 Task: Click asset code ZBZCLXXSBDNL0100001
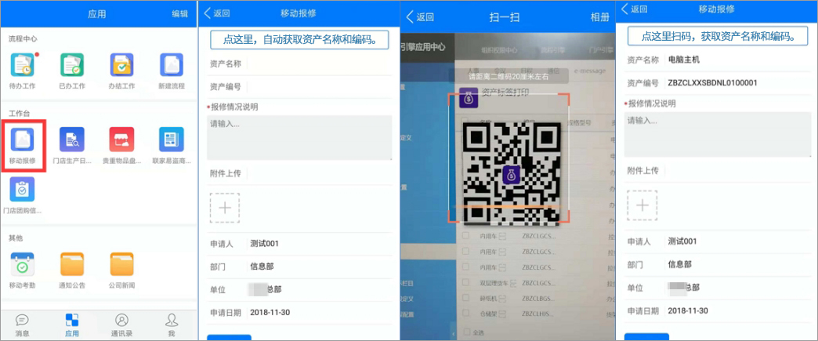click(x=712, y=82)
